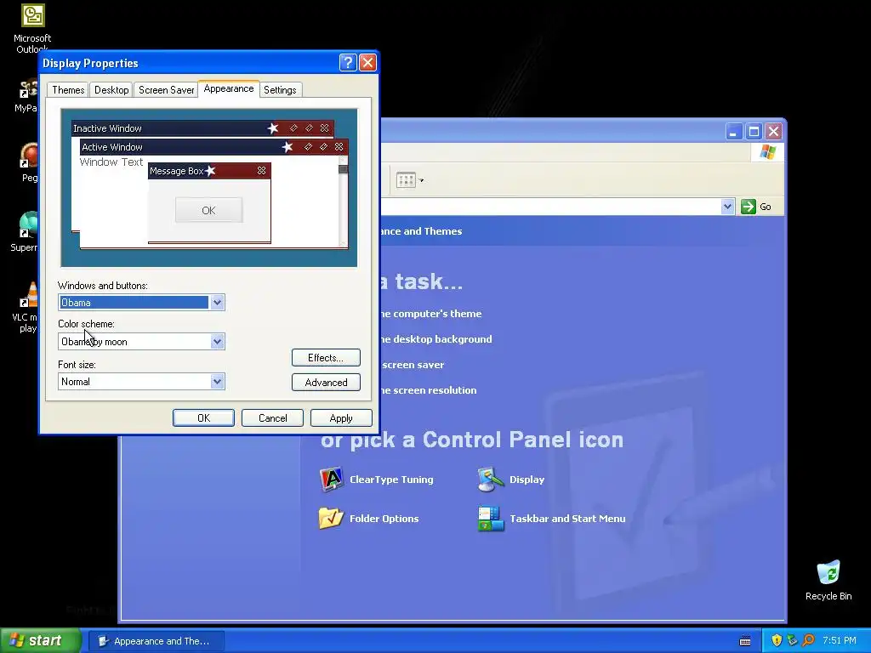Click the security shield tray icon
Image resolution: width=871 pixels, height=653 pixels.
[x=776, y=640]
